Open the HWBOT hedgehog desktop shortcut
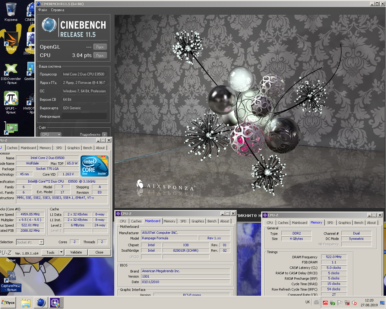Screen dimensions: 386x309 pos(30,103)
